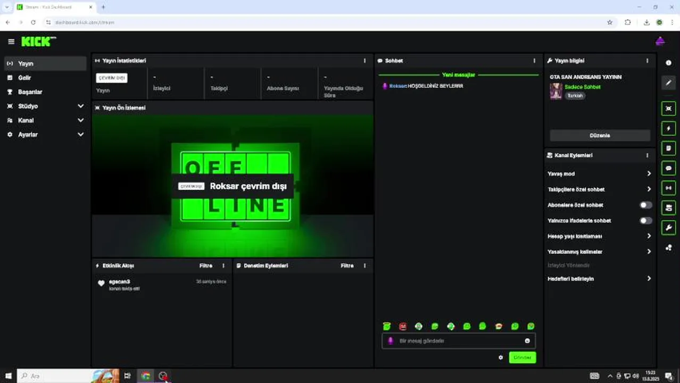Click the Stream Kick Dashboard browser tab

(x=55, y=7)
